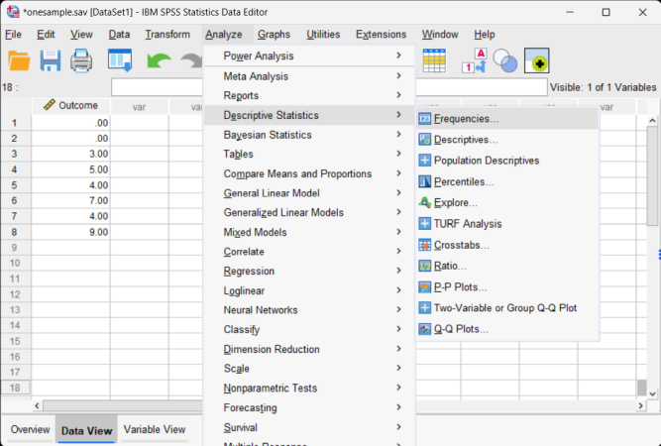The width and height of the screenshot is (661, 446).
Task: Choose the Forecasting menu entry
Action: click(309, 407)
